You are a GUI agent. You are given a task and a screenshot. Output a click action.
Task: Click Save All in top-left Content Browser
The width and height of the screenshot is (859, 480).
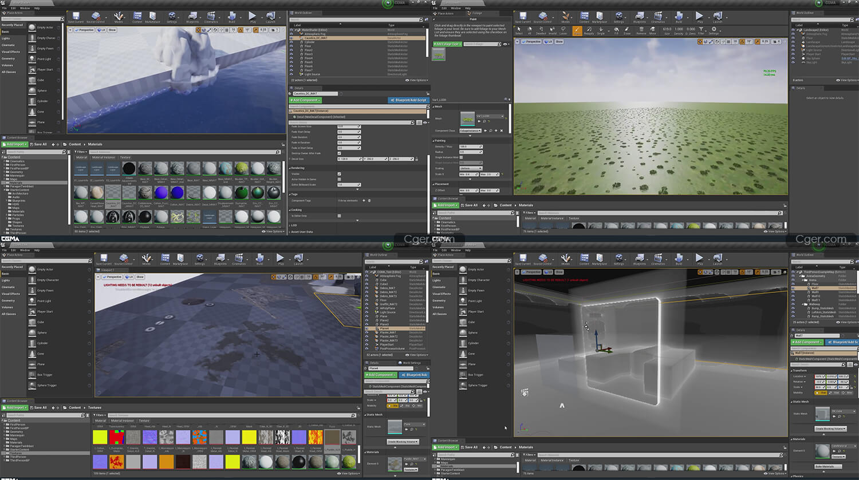[x=39, y=144]
